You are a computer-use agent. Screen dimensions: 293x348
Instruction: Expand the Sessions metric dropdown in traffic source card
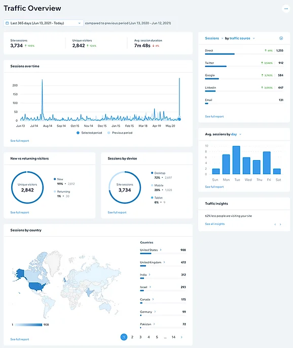tap(214, 38)
